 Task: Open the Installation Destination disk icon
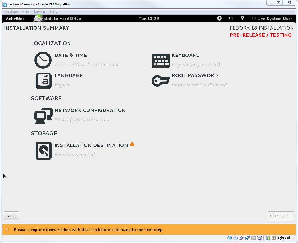tap(44, 151)
